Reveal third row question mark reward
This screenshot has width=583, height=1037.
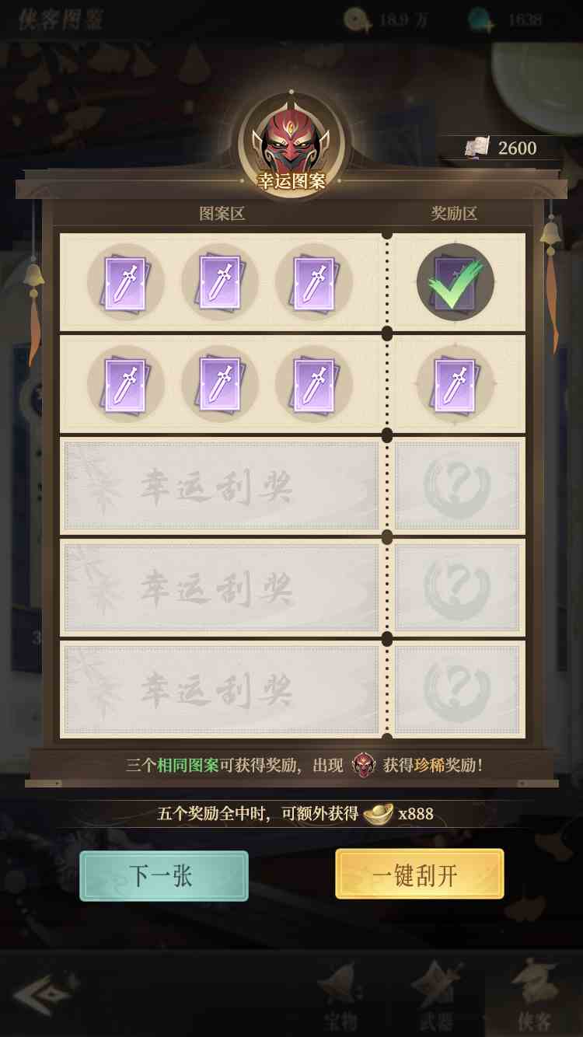457,486
